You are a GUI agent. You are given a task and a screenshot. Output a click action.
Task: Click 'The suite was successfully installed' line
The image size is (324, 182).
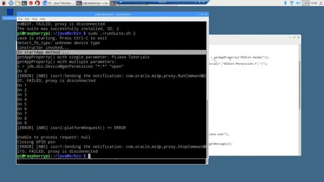(x=68, y=28)
